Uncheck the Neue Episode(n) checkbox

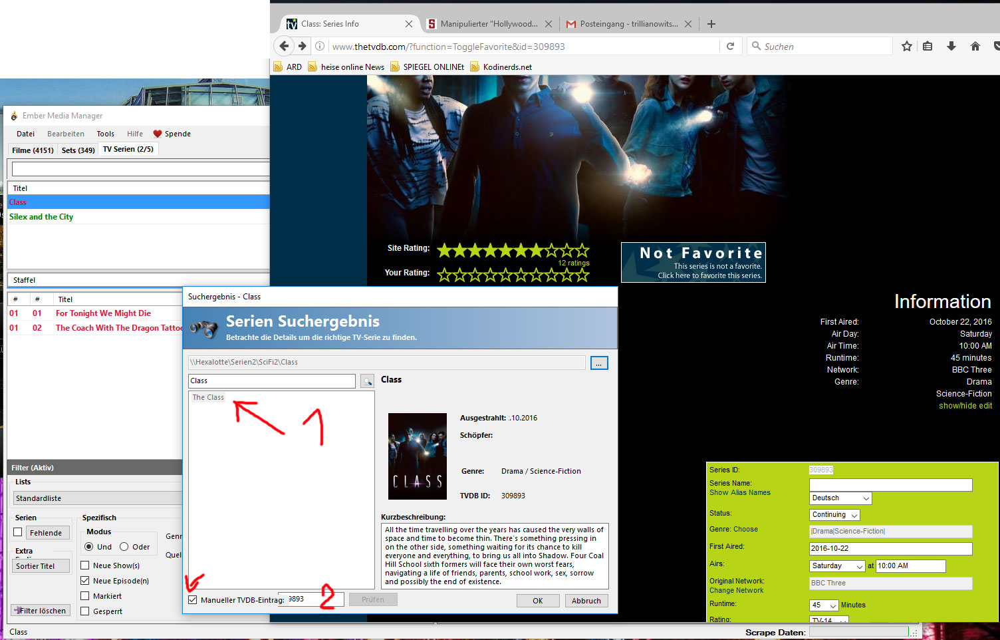pos(85,581)
